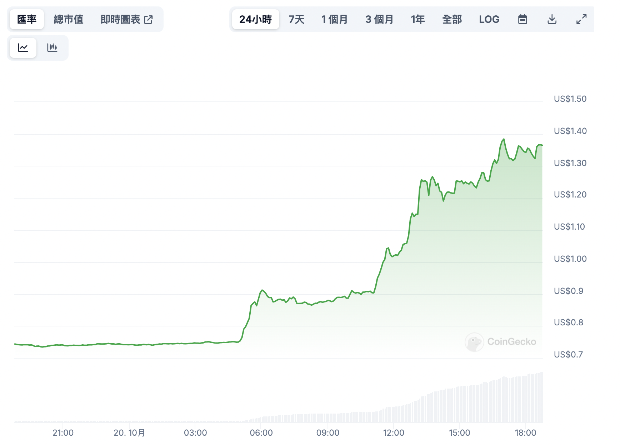Choose the 1 個月 time range
This screenshot has width=620, height=445.
[334, 19]
